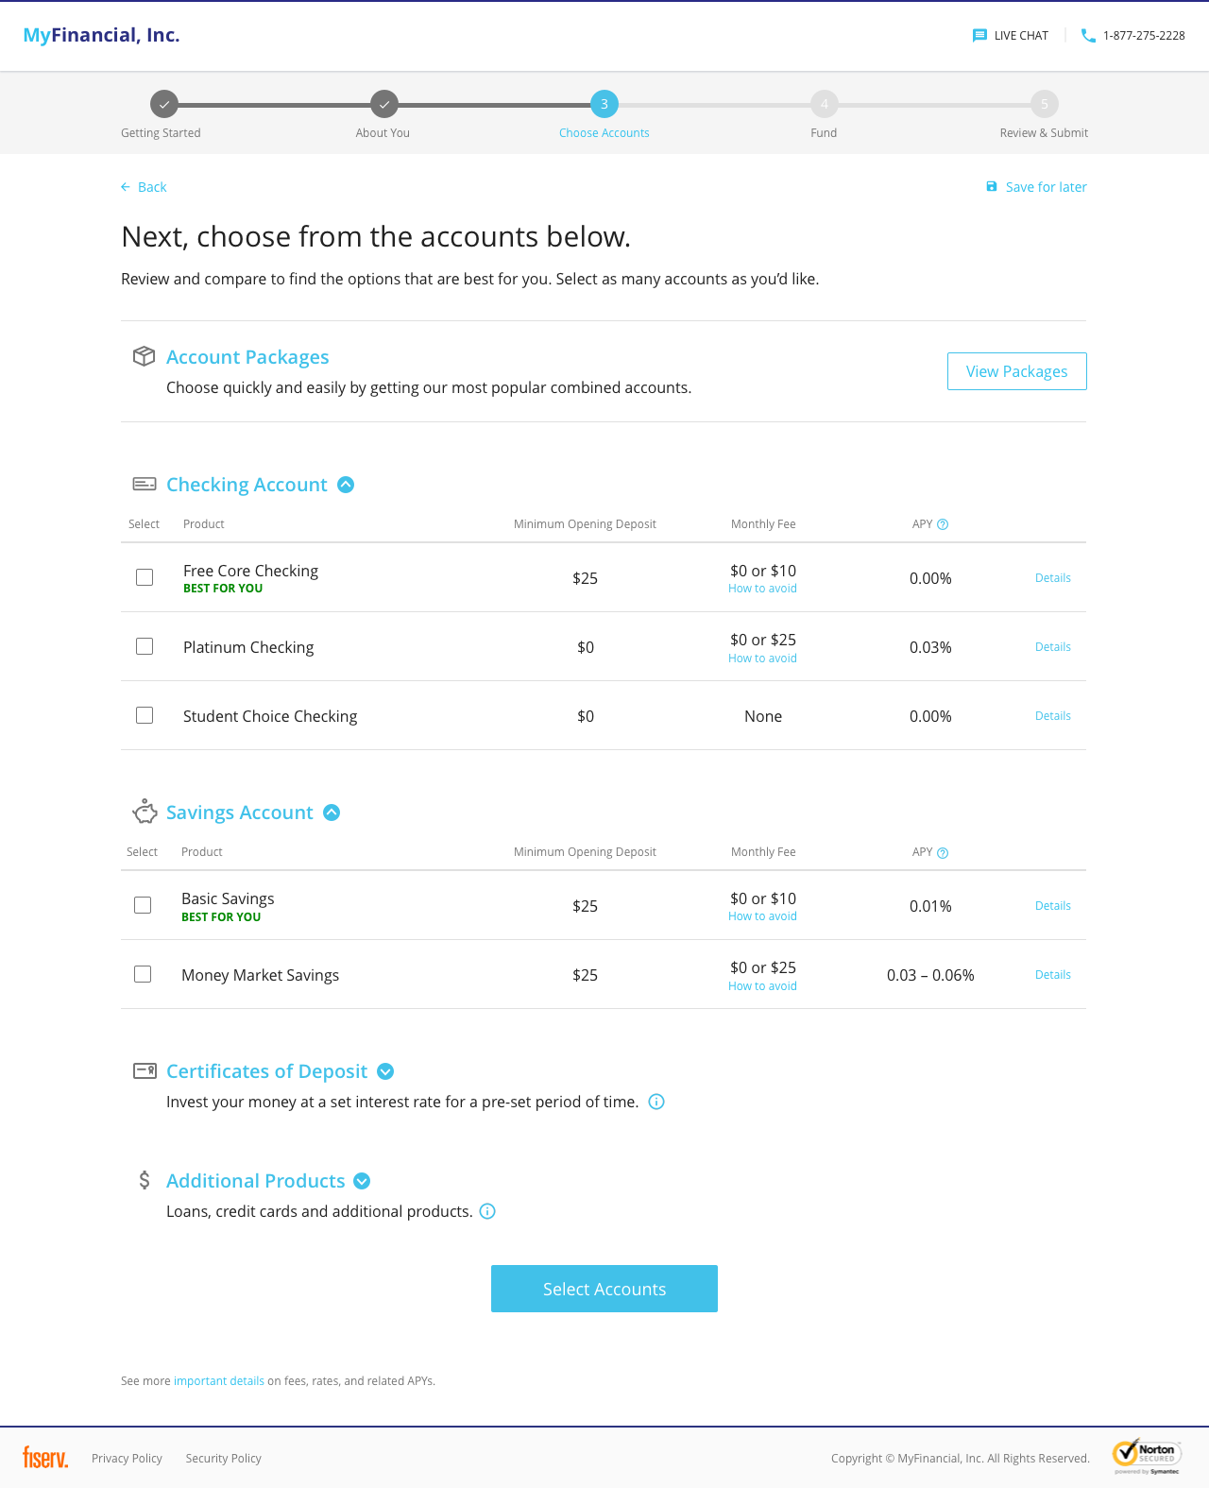
Task: Click the Live Chat speech bubble icon
Action: [x=979, y=36]
